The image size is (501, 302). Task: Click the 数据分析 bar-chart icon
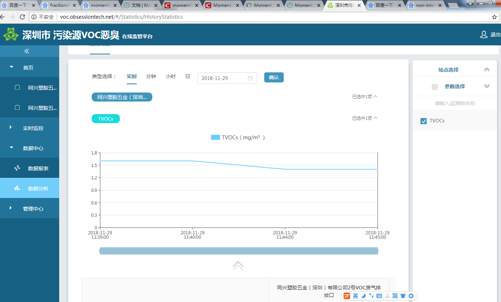click(x=17, y=188)
